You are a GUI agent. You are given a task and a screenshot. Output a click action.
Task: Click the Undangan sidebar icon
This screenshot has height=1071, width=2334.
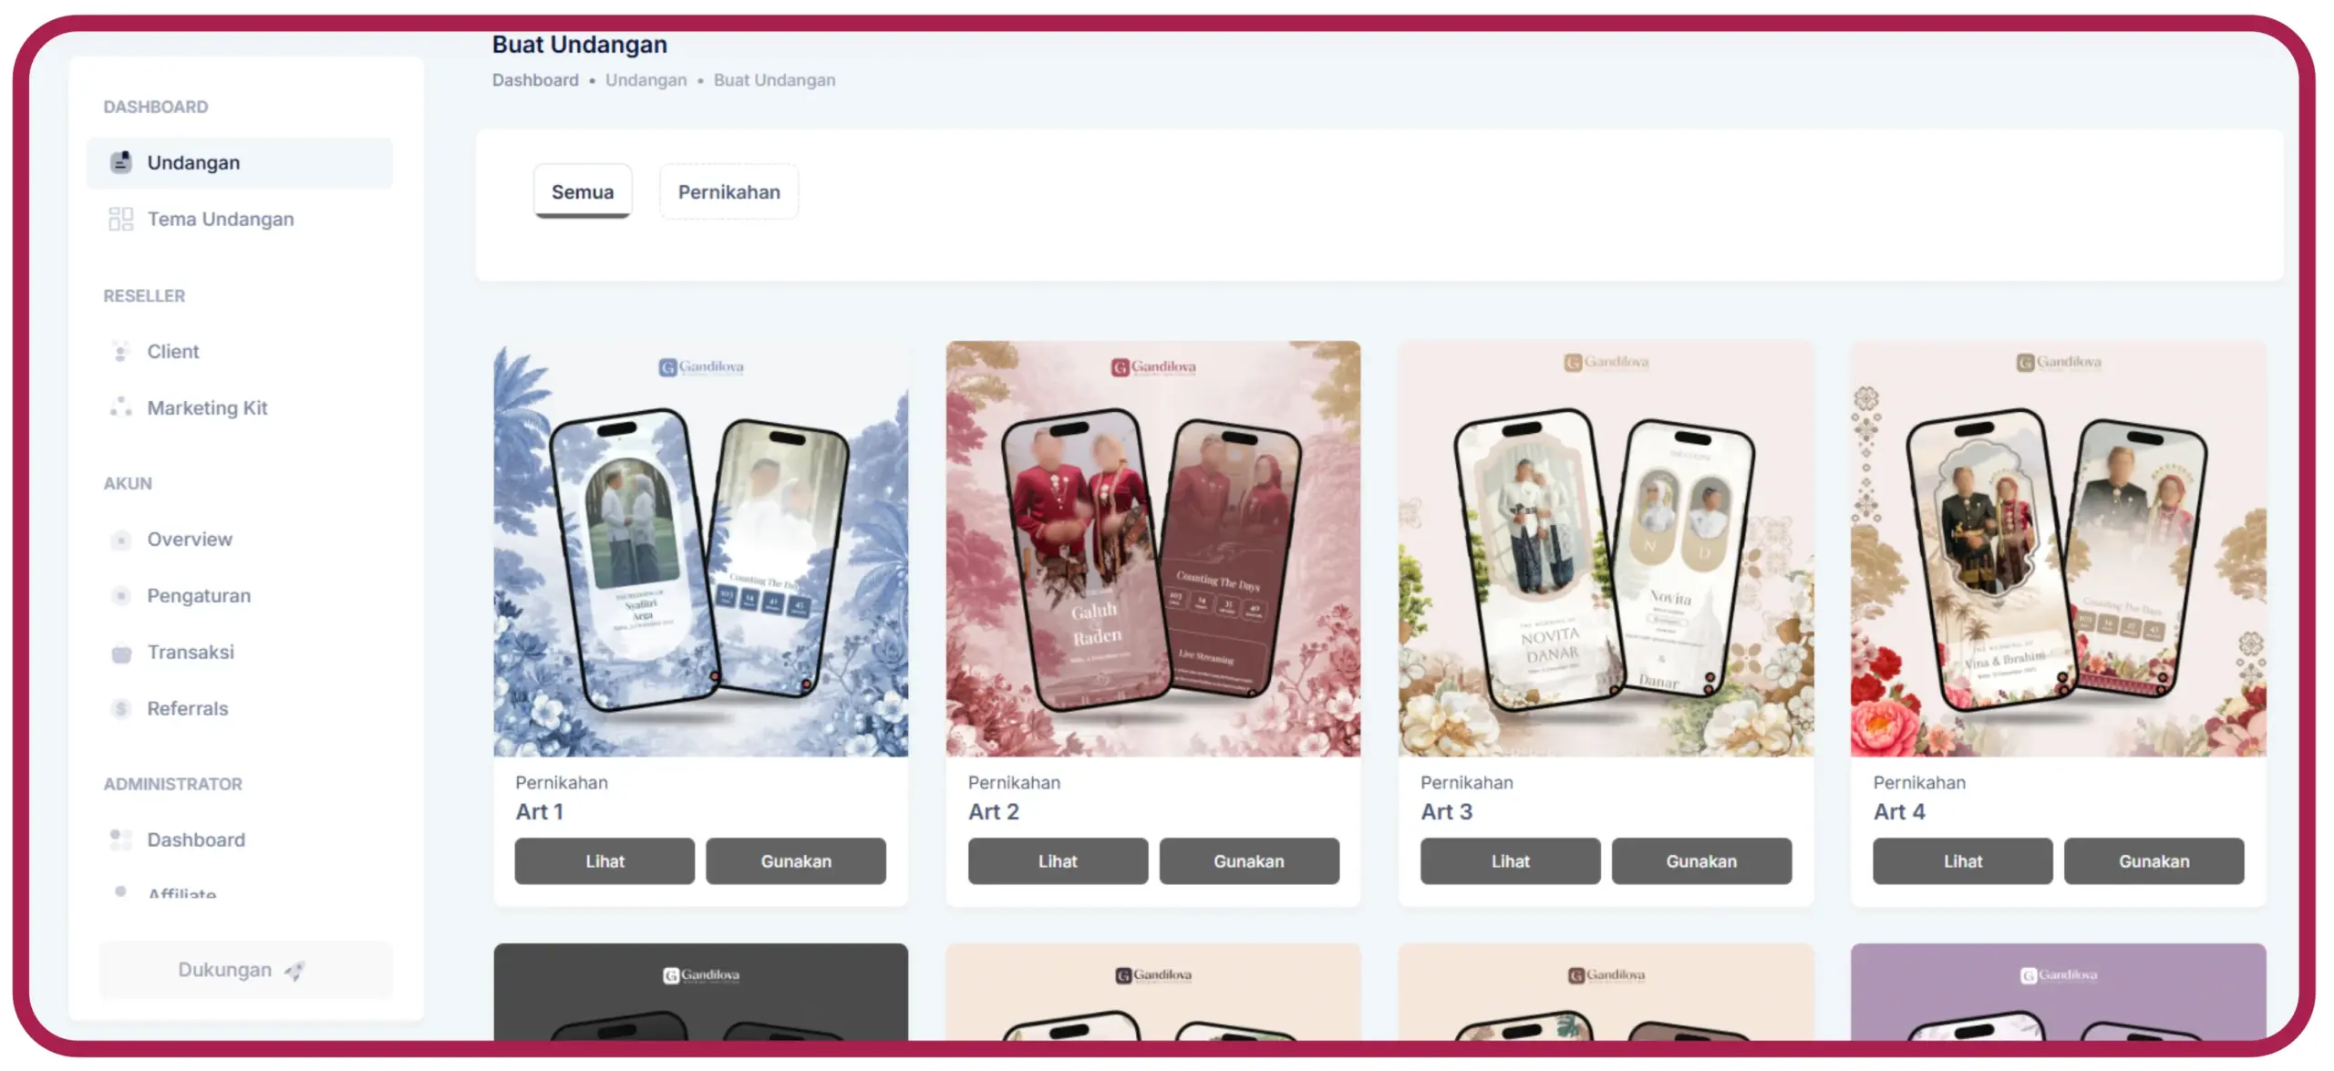121,162
